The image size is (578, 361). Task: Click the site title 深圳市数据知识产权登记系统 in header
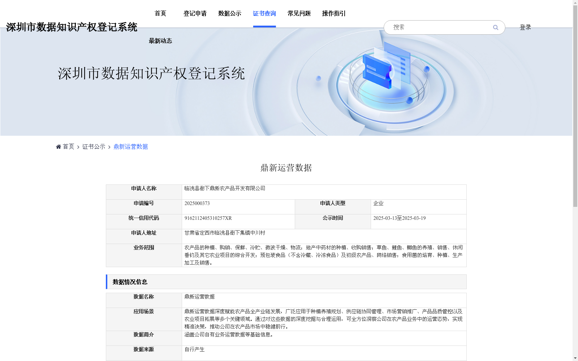coord(72,27)
